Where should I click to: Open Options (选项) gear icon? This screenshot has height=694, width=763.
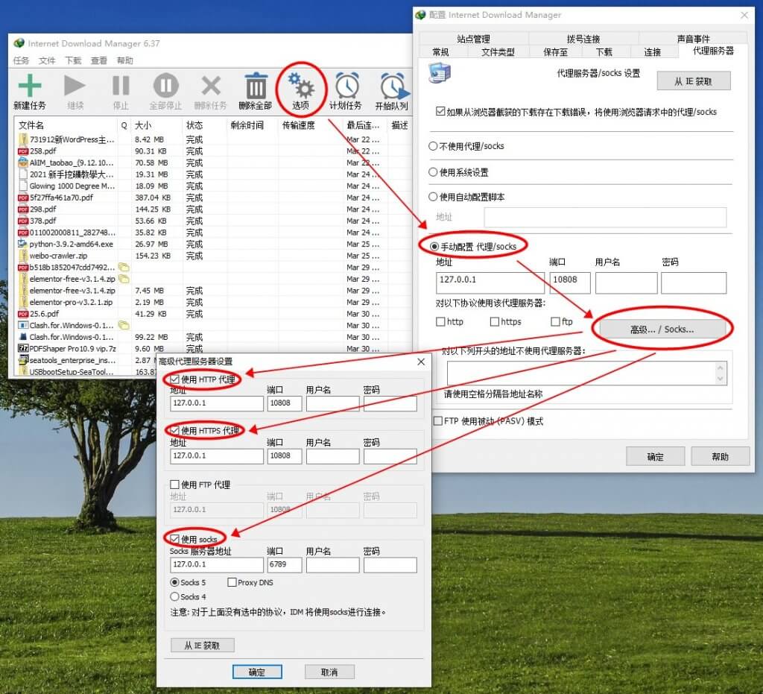(301, 86)
